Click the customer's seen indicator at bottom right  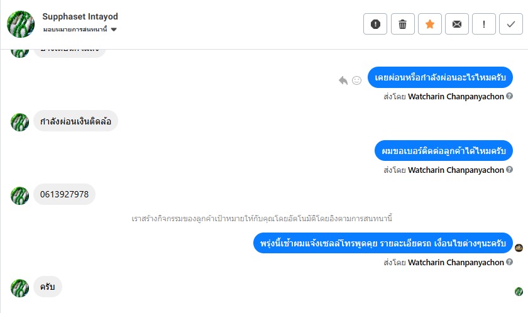pyautogui.click(x=519, y=291)
